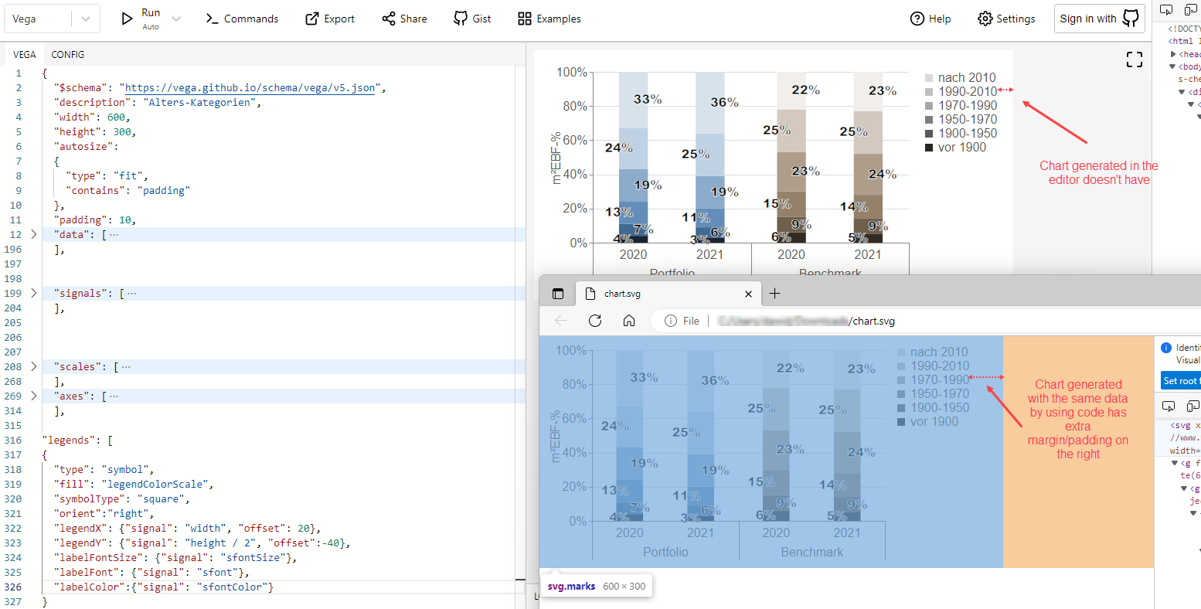The image size is (1201, 609).
Task: Select the chart.svg browser tab
Action: (x=669, y=294)
